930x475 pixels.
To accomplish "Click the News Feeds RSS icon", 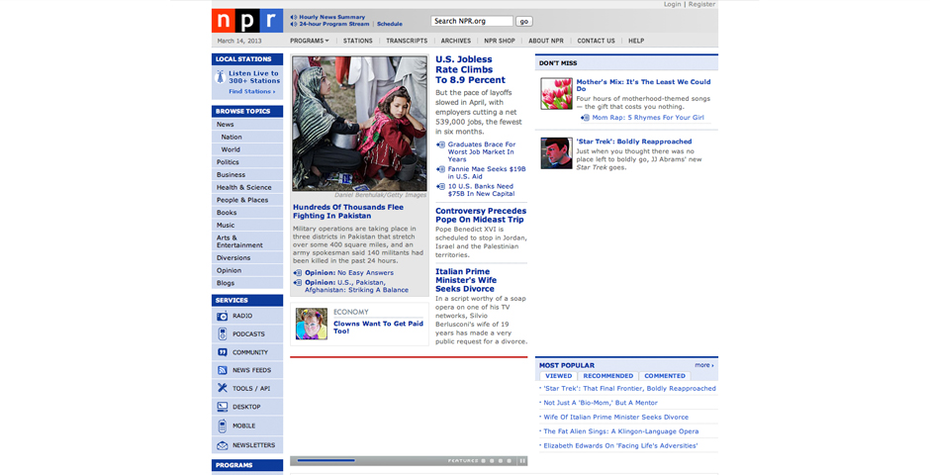I will tap(222, 370).
